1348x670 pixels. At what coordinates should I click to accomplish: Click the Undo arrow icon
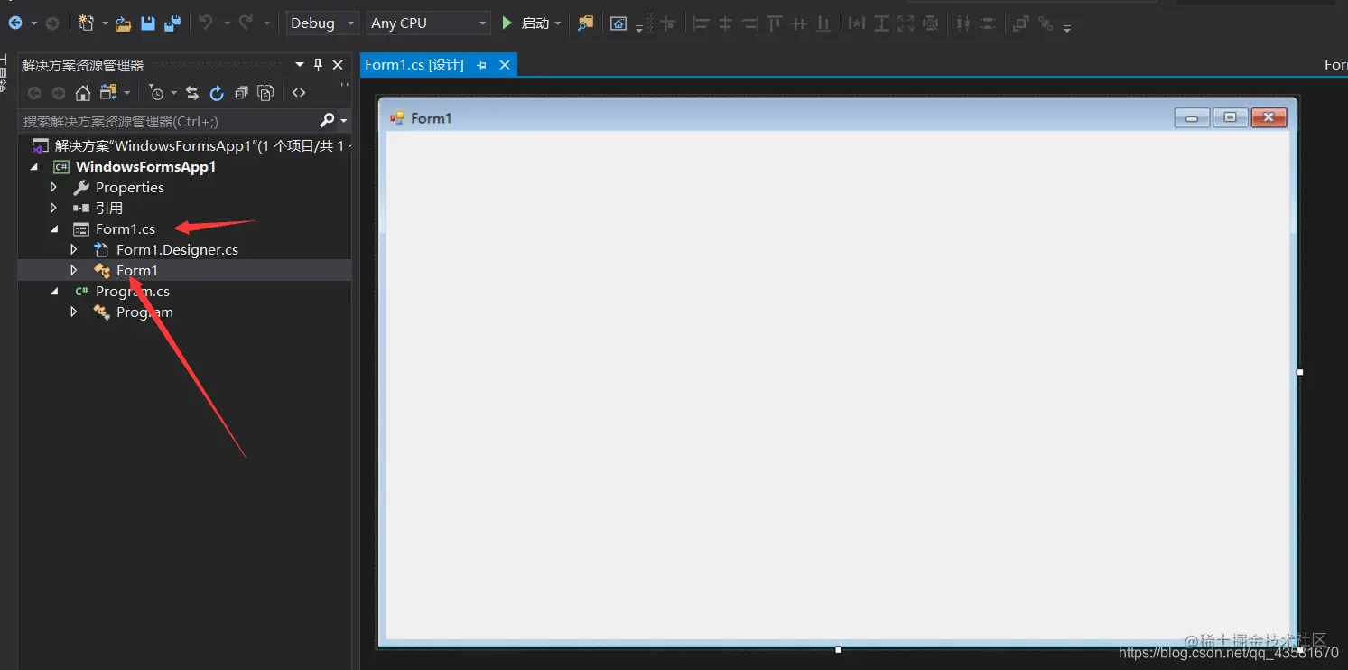[206, 23]
